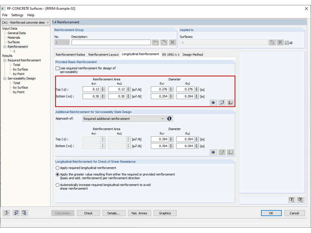Click the RF-CONCRETE Surfaces title bar icon
This screenshot has height=233, width=311.
pos(3,9)
